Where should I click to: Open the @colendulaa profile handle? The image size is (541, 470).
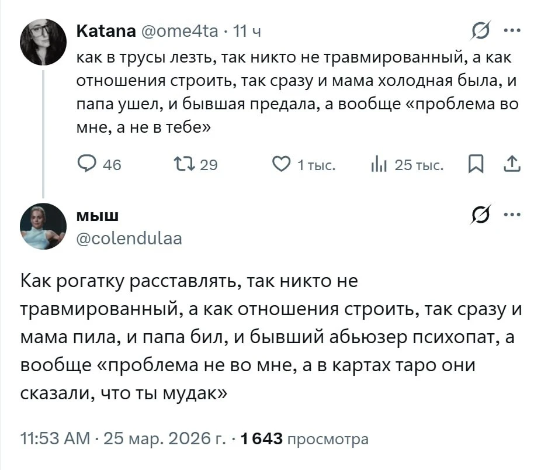point(129,239)
